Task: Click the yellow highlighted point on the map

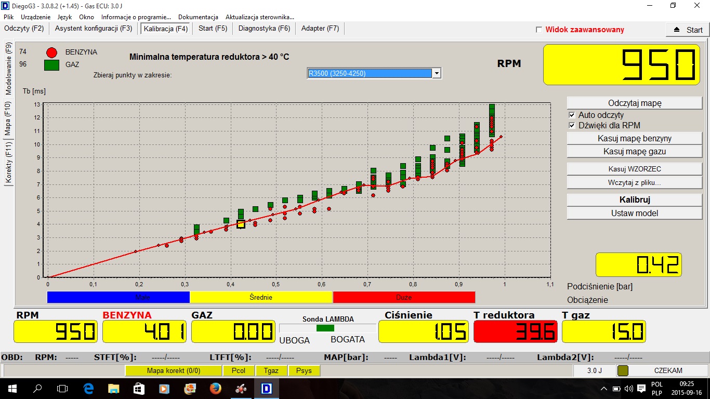Action: (x=241, y=224)
